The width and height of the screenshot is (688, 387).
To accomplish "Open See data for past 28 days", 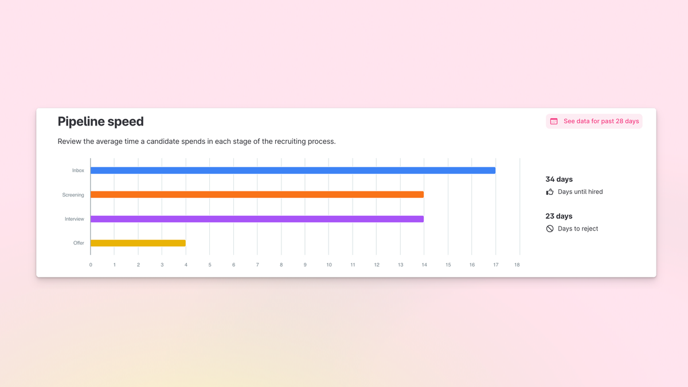I will pos(594,122).
